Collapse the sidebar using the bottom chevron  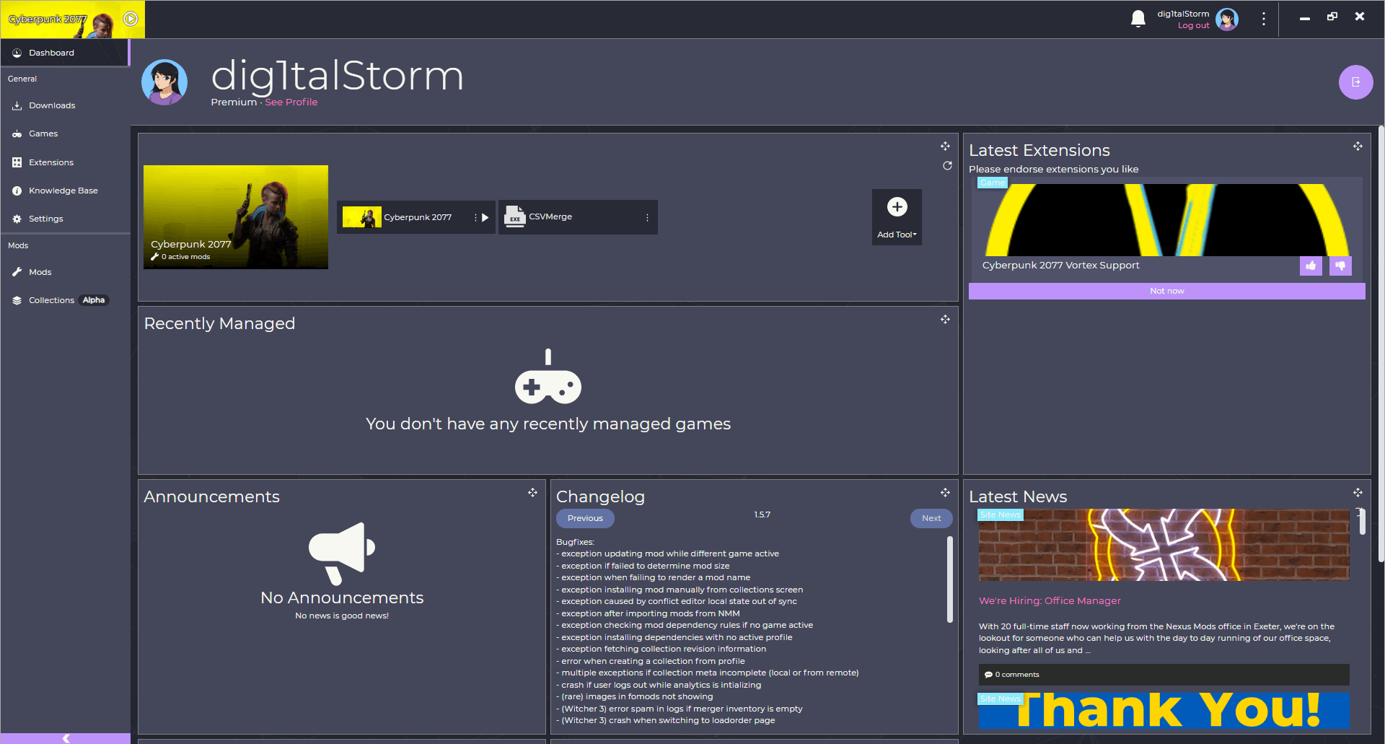[66, 738]
